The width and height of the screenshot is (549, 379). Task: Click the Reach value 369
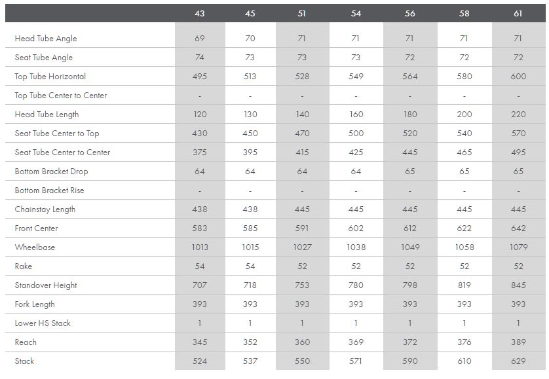tap(356, 342)
